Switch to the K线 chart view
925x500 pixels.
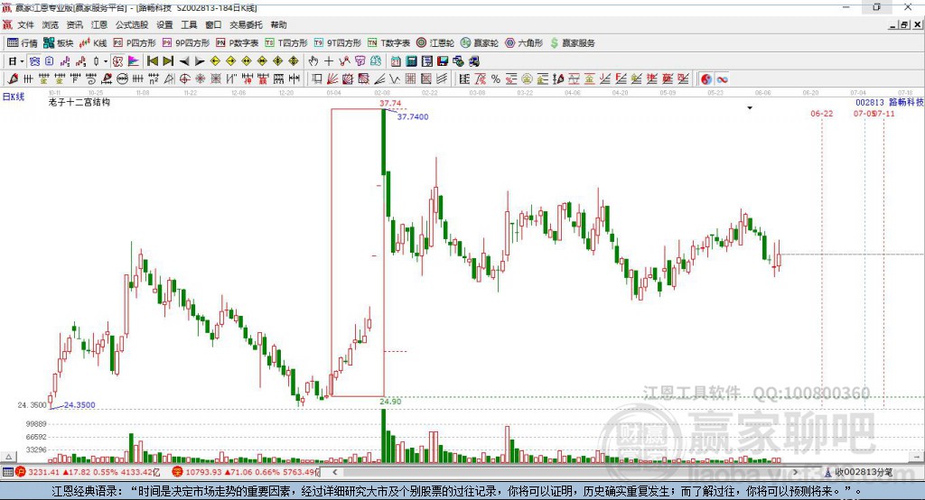93,43
